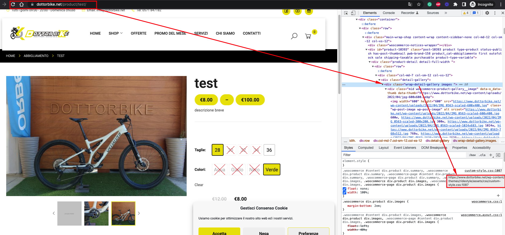Image resolution: width=505 pixels, height=235 pixels.
Task: Collapse the div class container node
Action: [x=357, y=20]
